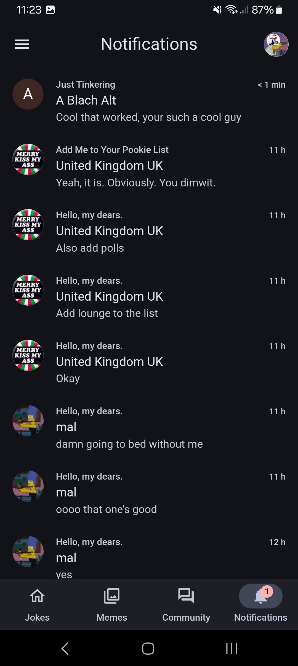The image size is (298, 666).
Task: Open the 'Add Me to Your Pookie List' post title
Action: pyautogui.click(x=112, y=150)
